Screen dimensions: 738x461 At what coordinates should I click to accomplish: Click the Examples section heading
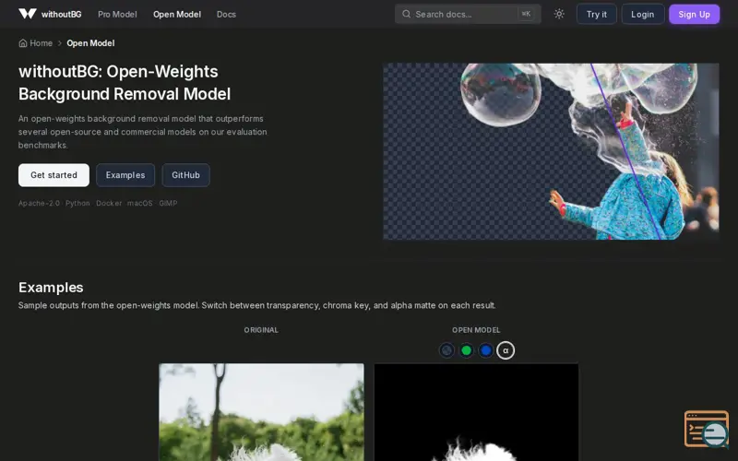(51, 288)
